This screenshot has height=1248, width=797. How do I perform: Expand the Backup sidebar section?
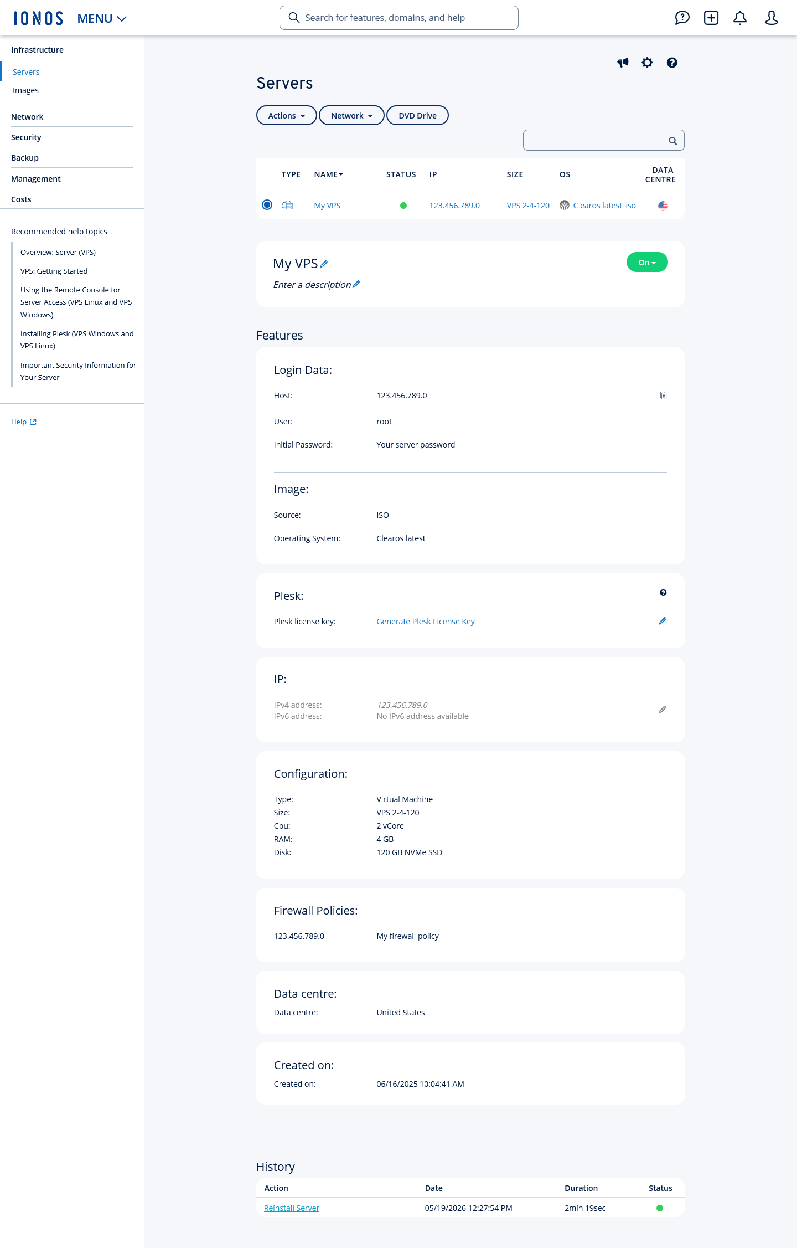(25, 158)
